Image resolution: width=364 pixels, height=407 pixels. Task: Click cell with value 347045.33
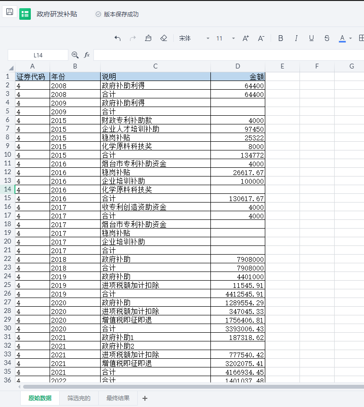tap(238, 311)
